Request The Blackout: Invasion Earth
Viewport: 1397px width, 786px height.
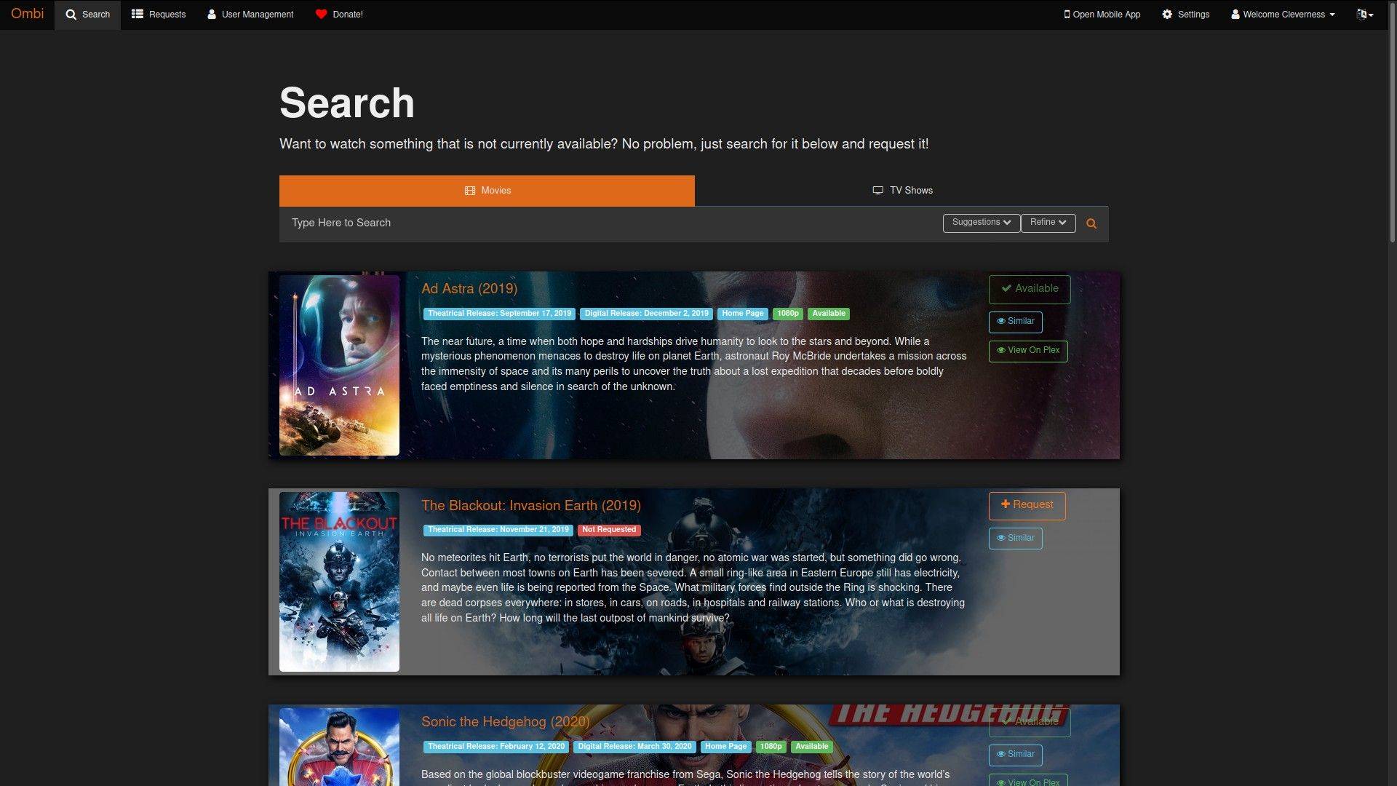pyautogui.click(x=1027, y=505)
